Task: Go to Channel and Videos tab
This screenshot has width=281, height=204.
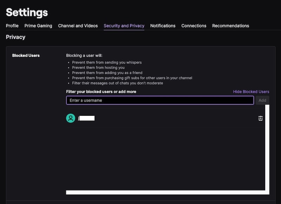Action: click(x=78, y=26)
